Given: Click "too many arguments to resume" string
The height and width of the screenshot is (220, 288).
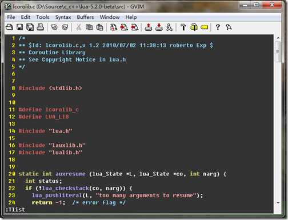Looking at the screenshot, I should (x=146, y=195).
